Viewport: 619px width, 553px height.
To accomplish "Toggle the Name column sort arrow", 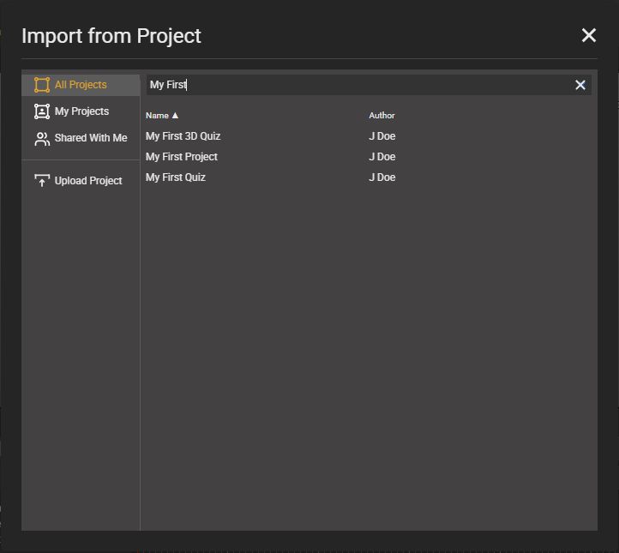I will tap(175, 116).
